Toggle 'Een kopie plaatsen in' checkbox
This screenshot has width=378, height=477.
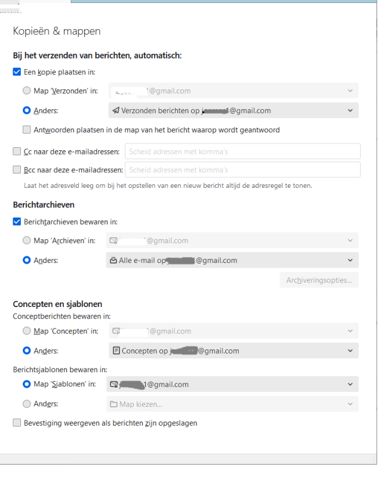[x=17, y=72]
